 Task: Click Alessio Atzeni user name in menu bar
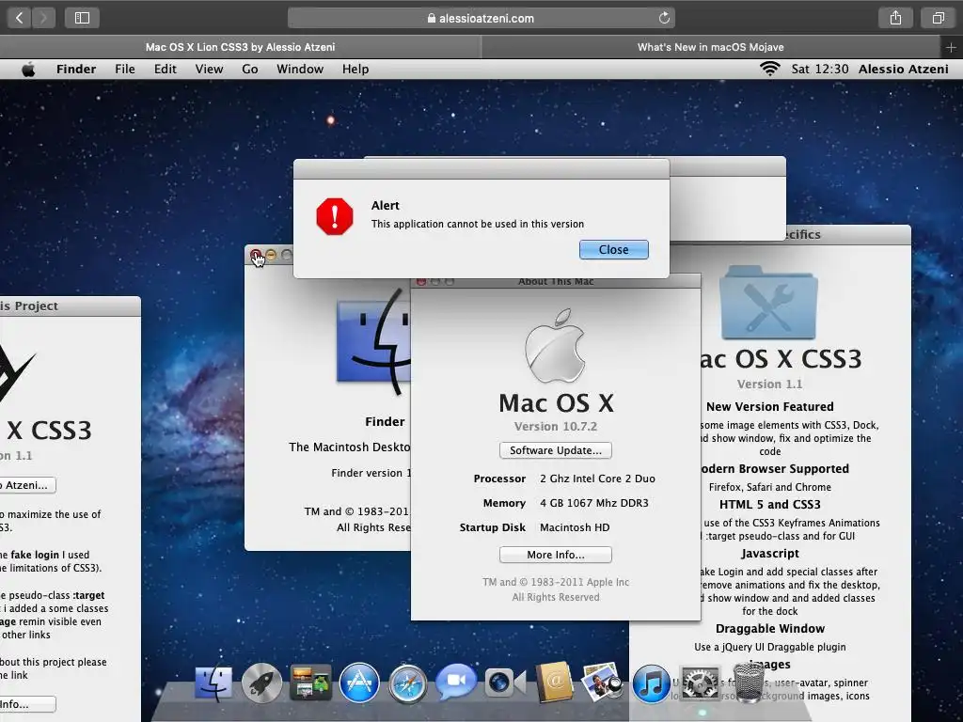(904, 69)
